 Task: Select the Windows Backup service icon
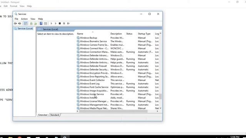click(x=78, y=38)
